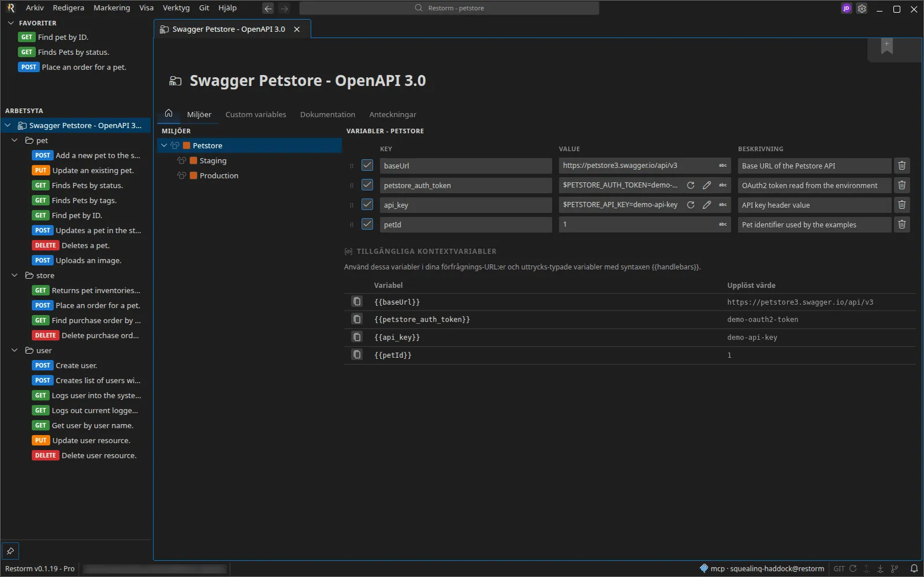Open the Markering menu

pos(111,8)
